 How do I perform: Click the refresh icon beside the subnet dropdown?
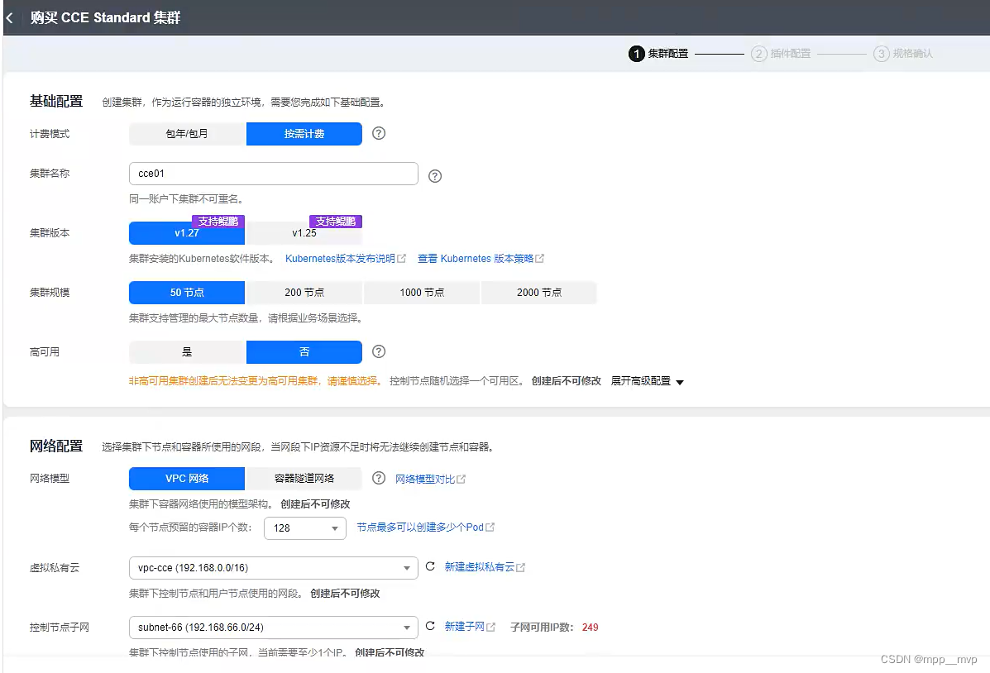click(429, 626)
